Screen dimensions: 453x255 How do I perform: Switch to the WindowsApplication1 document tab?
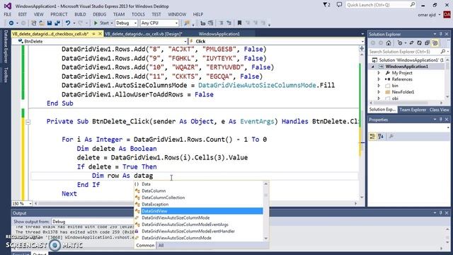point(219,34)
